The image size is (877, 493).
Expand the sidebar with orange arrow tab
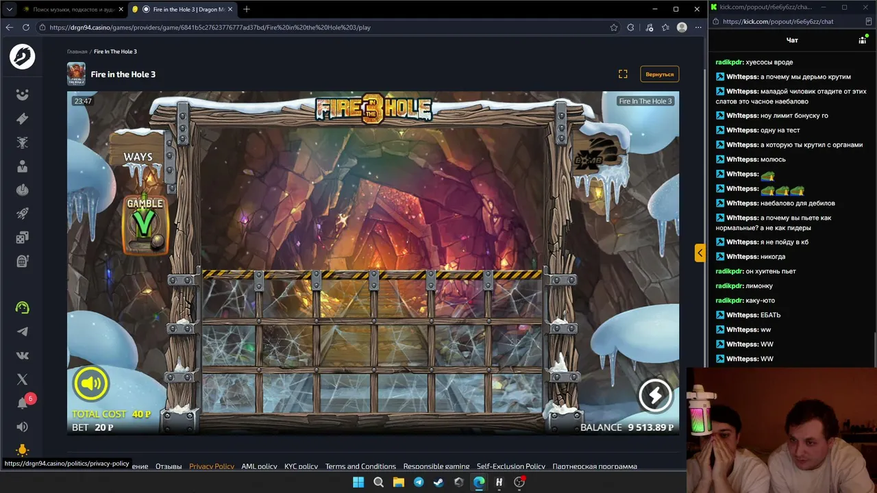[x=700, y=253]
